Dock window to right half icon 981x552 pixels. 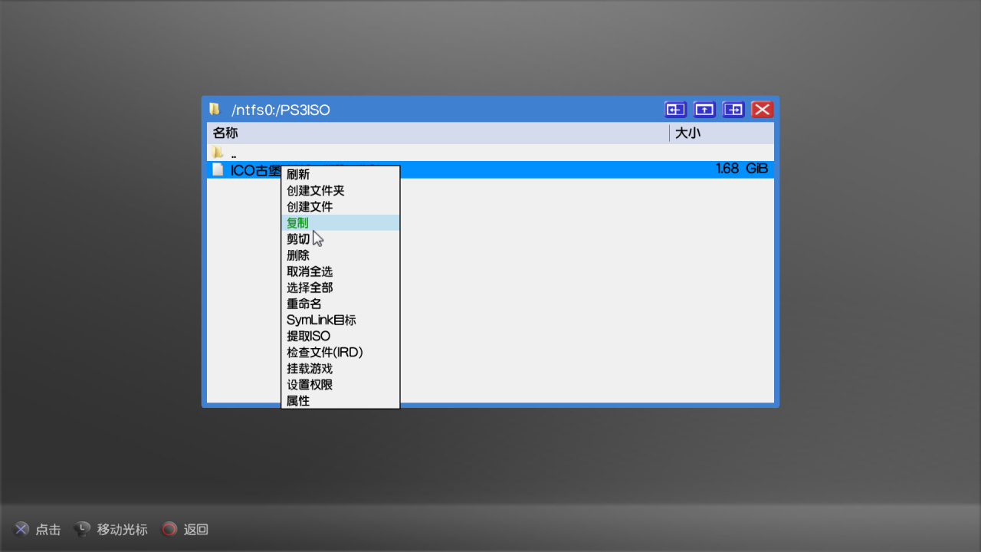pos(733,110)
